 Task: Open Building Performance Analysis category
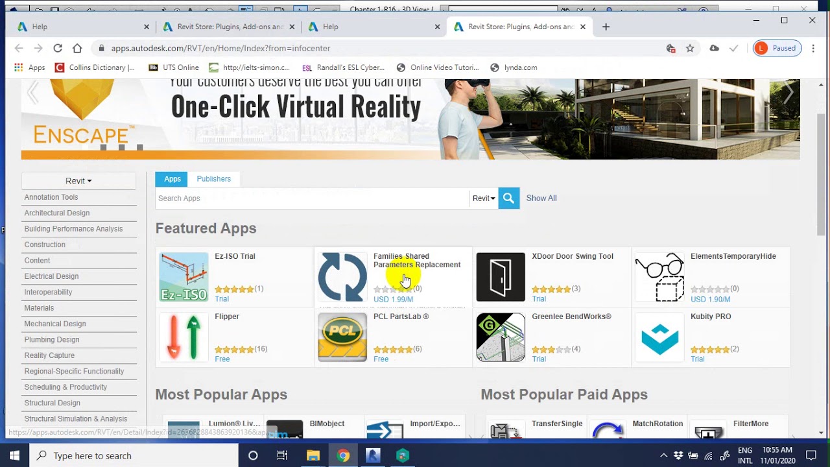tap(73, 228)
